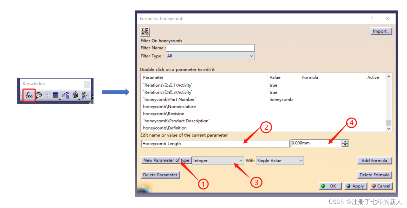The height and width of the screenshot is (208, 407).
Task: Open the Single Value dropdown
Action: click(x=280, y=161)
